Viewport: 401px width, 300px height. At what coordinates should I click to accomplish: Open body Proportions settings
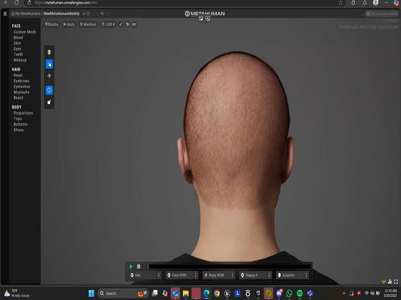coord(23,113)
